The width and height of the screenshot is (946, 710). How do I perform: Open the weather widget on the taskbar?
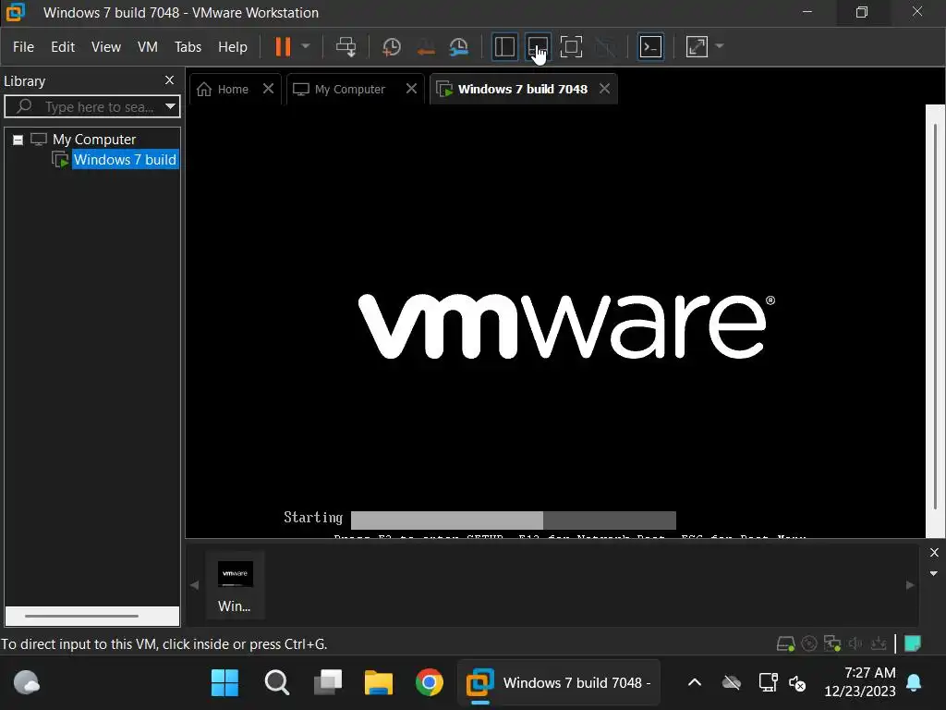tap(26, 683)
